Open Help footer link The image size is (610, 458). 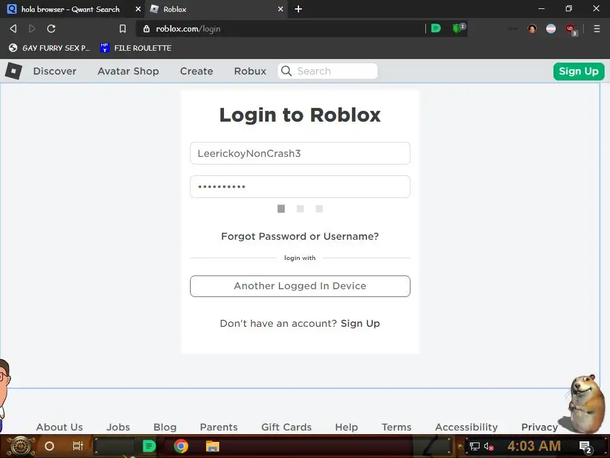point(347,427)
